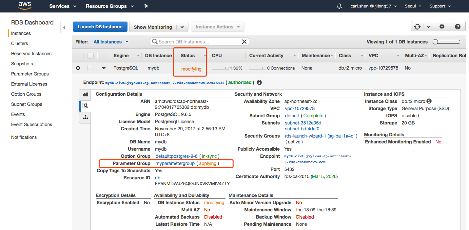Image resolution: width=469 pixels, height=230 pixels.
Task: Toggle the select-all header checkbox
Action: 90,56
